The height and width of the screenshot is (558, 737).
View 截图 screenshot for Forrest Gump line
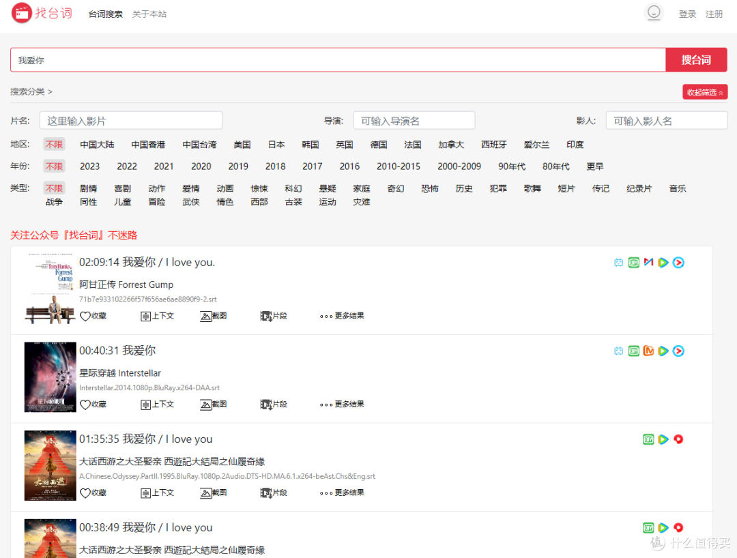[214, 316]
